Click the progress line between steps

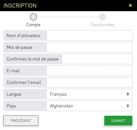[x=68, y=17]
